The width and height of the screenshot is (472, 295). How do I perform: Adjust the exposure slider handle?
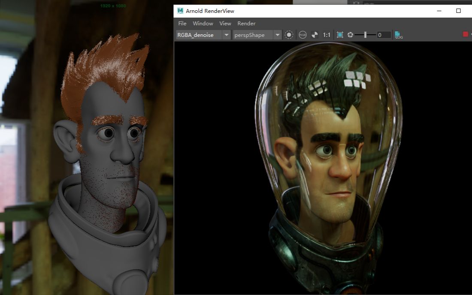coord(365,35)
